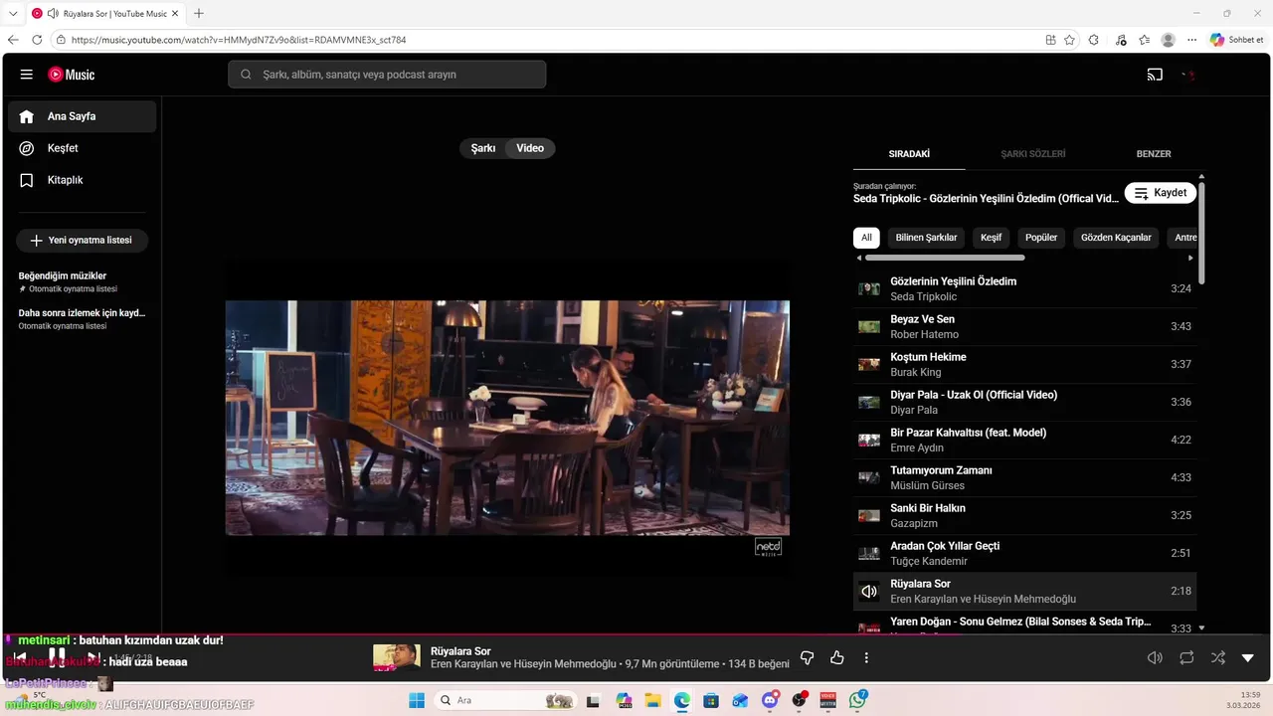Click the filter chips right arrow
Image resolution: width=1273 pixels, height=716 pixels.
pos(1190,258)
